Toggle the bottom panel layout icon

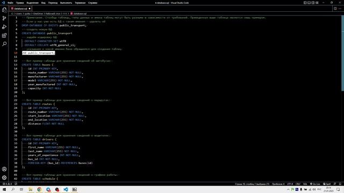click(309, 3)
